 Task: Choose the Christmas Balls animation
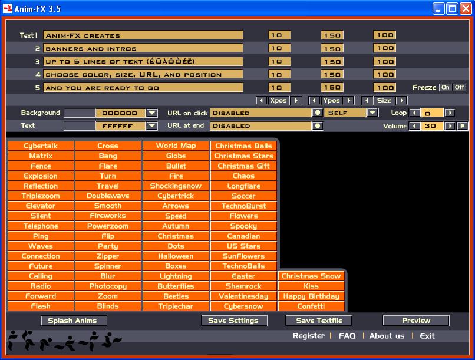point(243,146)
